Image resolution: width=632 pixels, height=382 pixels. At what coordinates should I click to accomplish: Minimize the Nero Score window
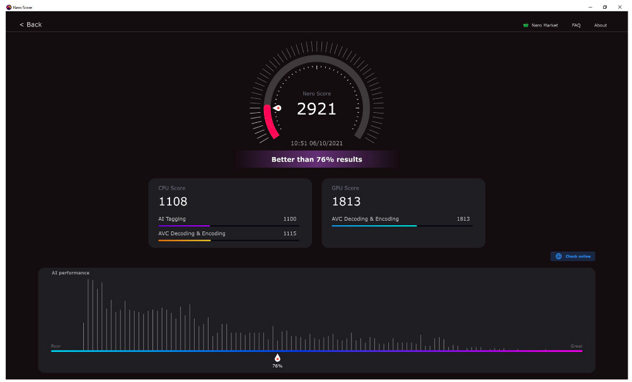590,8
